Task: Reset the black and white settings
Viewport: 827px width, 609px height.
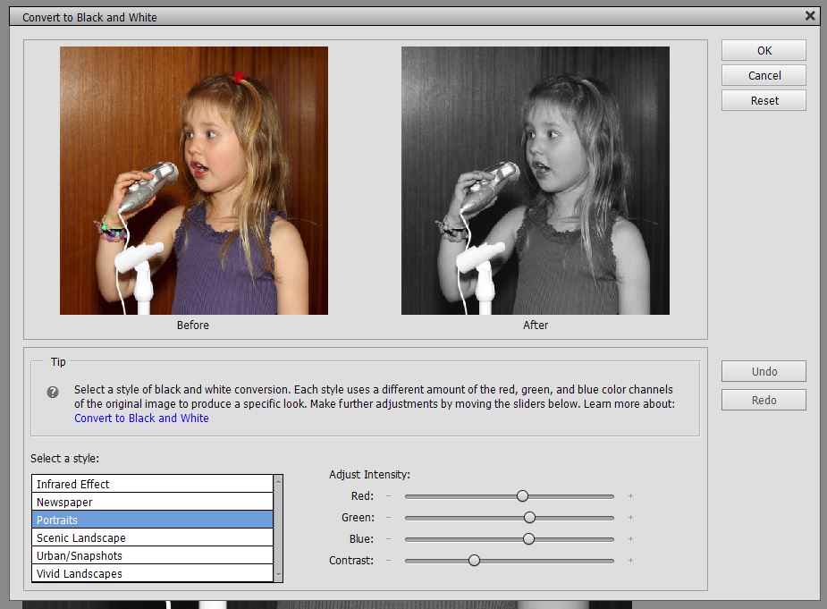Action: pyautogui.click(x=764, y=100)
